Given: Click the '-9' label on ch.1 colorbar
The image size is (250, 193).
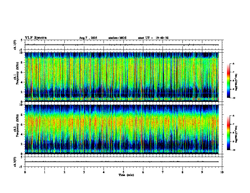Looking at the screenshot, I should pyautogui.click(x=233, y=89).
